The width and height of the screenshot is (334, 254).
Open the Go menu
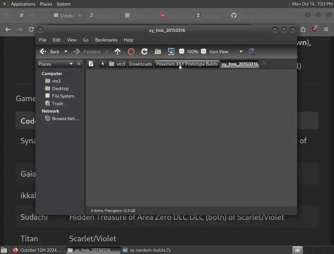pyautogui.click(x=86, y=40)
